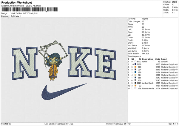
Task: Click the "Code" column header
Action: 158,59
